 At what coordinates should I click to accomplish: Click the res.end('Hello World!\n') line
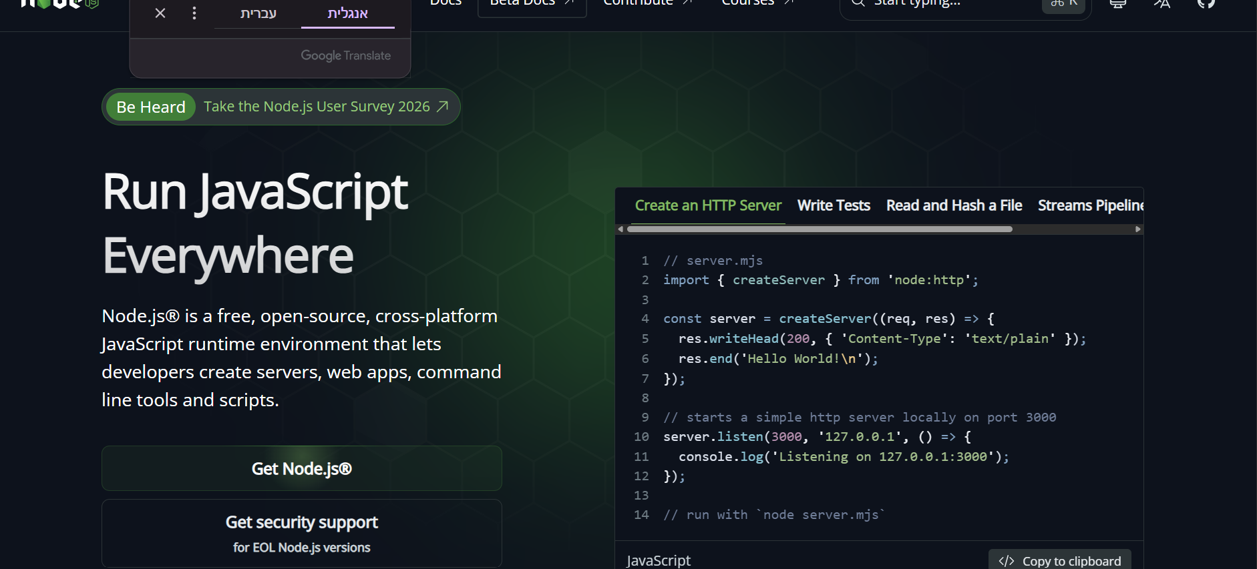[x=778, y=359]
